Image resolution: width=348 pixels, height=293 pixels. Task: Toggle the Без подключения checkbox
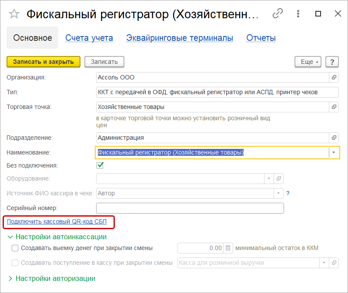coord(100,165)
